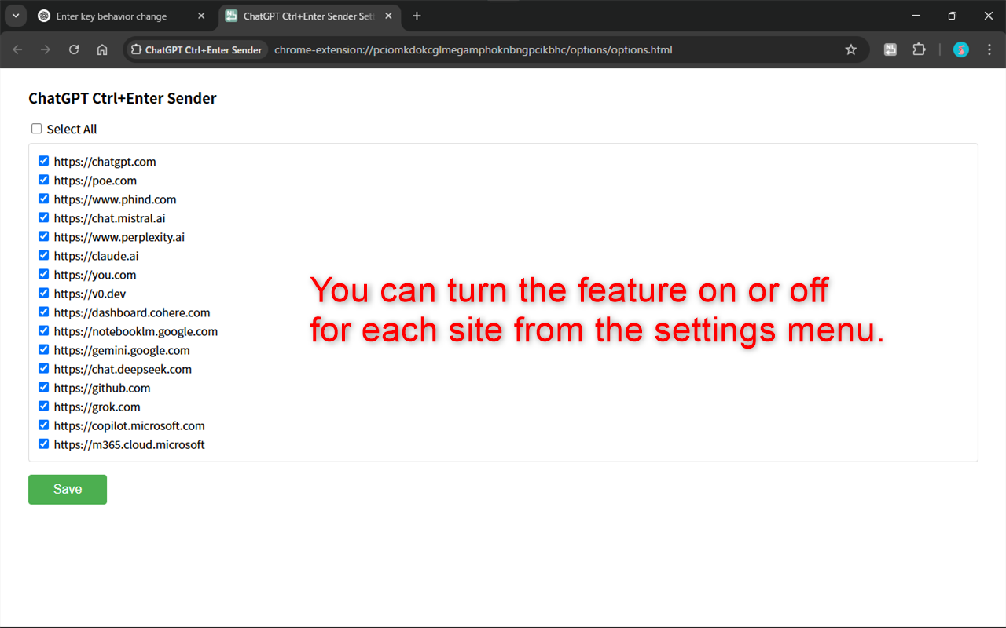Click the ChatGPT Ctrl+Enter Sender chip in the omnibox
This screenshot has height=628, width=1006.
(196, 49)
